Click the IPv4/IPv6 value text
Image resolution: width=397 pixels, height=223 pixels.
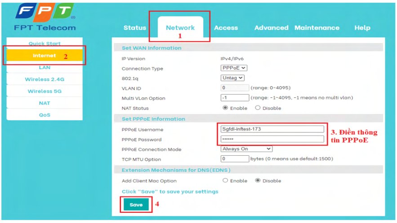(232, 59)
